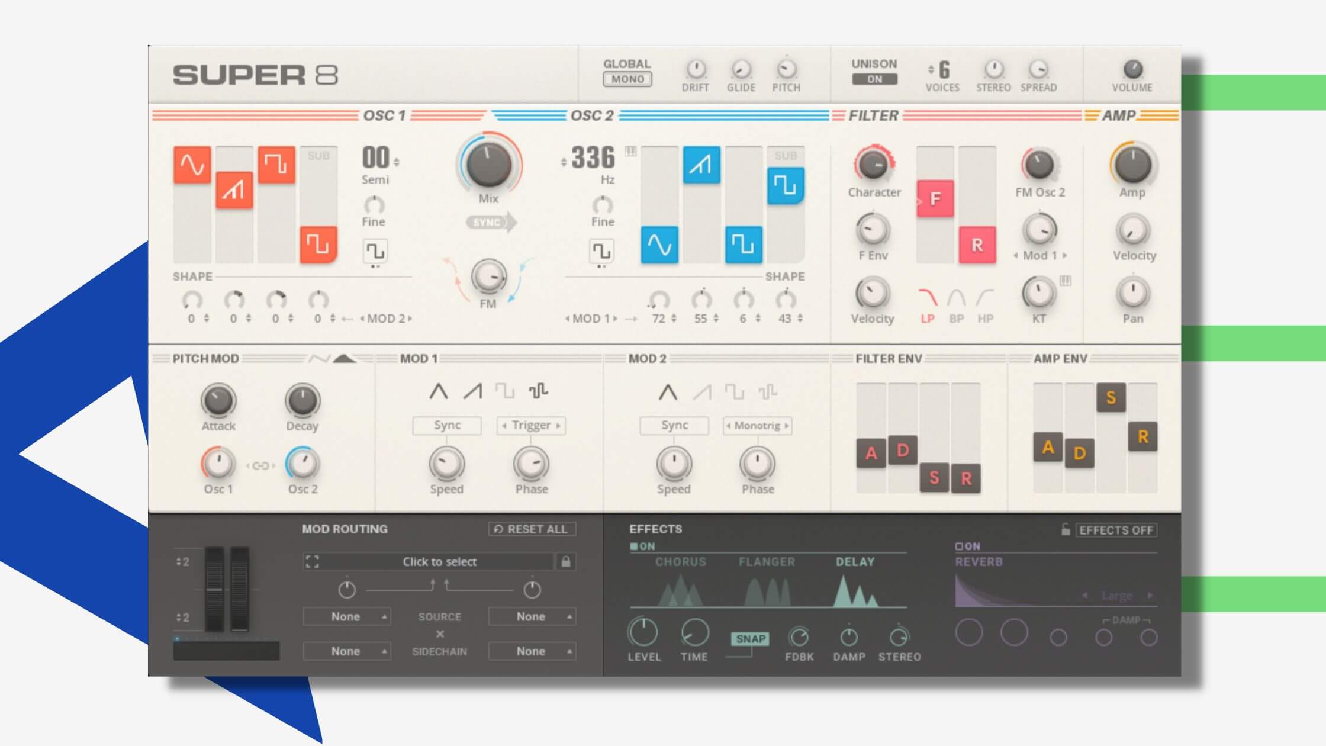
Task: Select MOD 1 triangle LFO shape
Action: (439, 391)
